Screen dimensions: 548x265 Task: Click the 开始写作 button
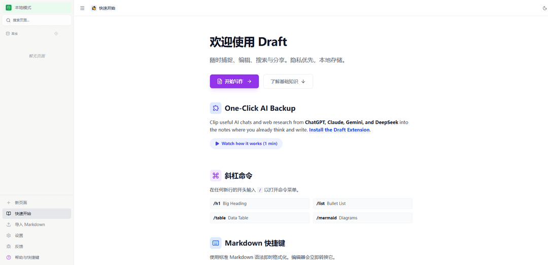[234, 81]
